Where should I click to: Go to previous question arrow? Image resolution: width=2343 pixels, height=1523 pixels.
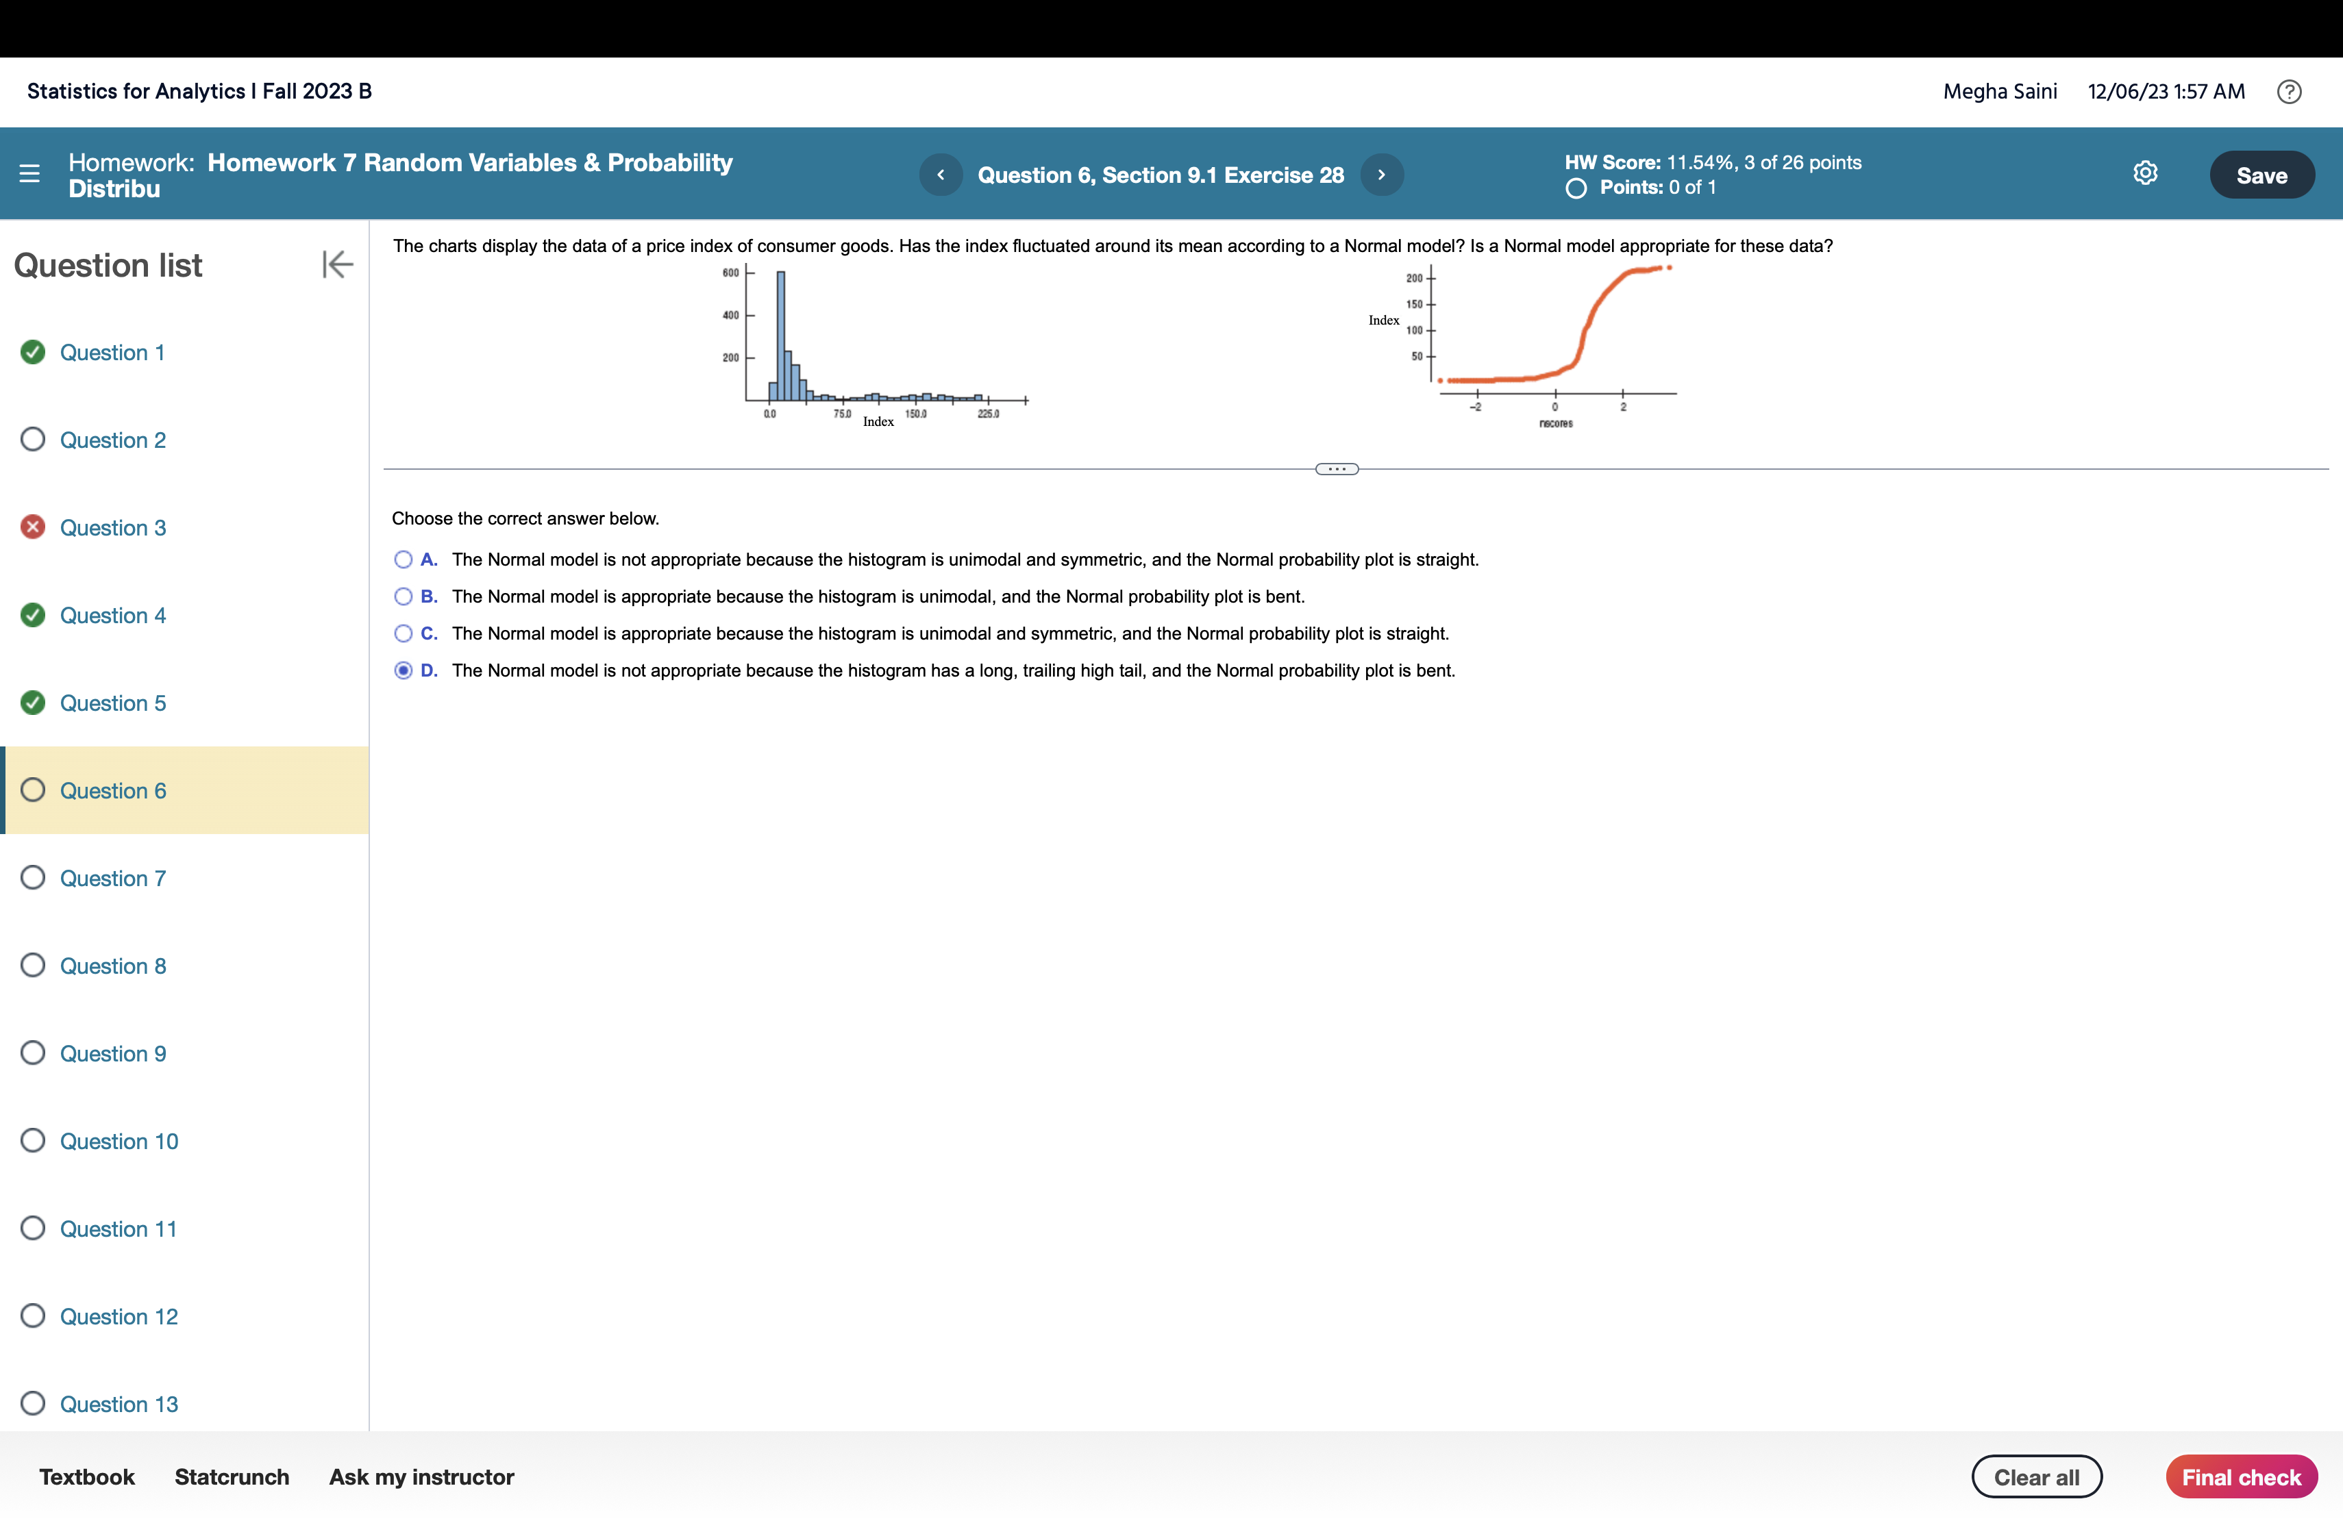[x=940, y=175]
